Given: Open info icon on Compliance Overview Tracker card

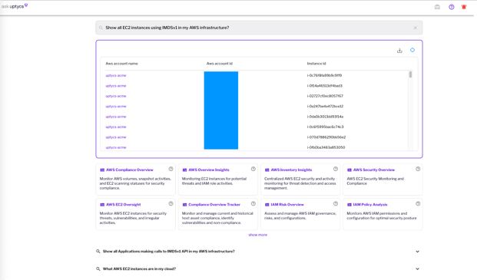Looking at the screenshot, I should [253, 204].
